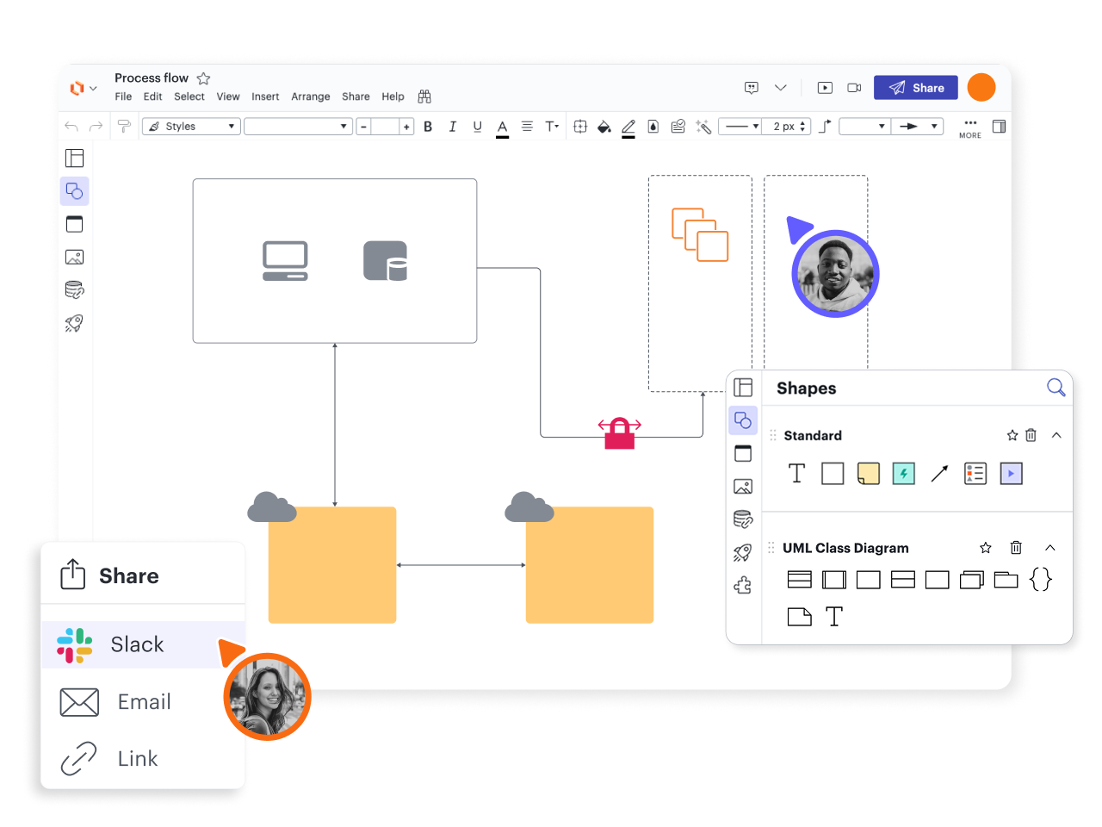Open the Search shapes magnifier
1102x827 pixels.
(x=1056, y=388)
